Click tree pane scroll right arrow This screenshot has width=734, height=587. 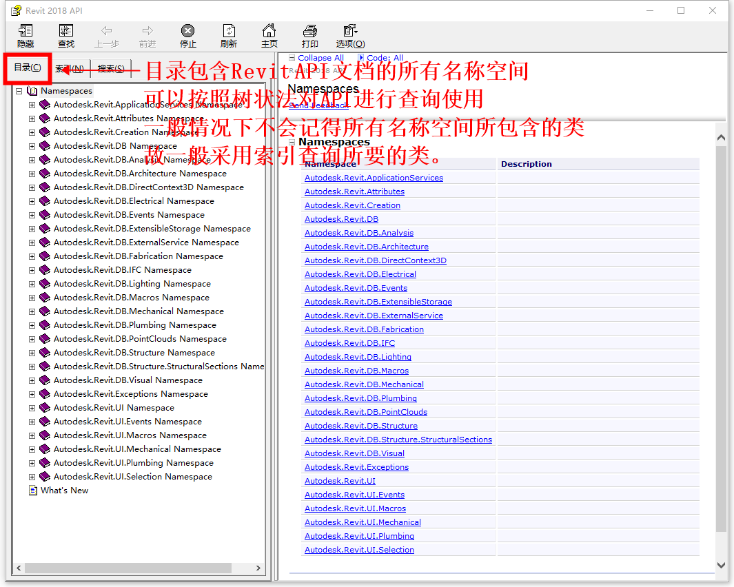(x=258, y=568)
